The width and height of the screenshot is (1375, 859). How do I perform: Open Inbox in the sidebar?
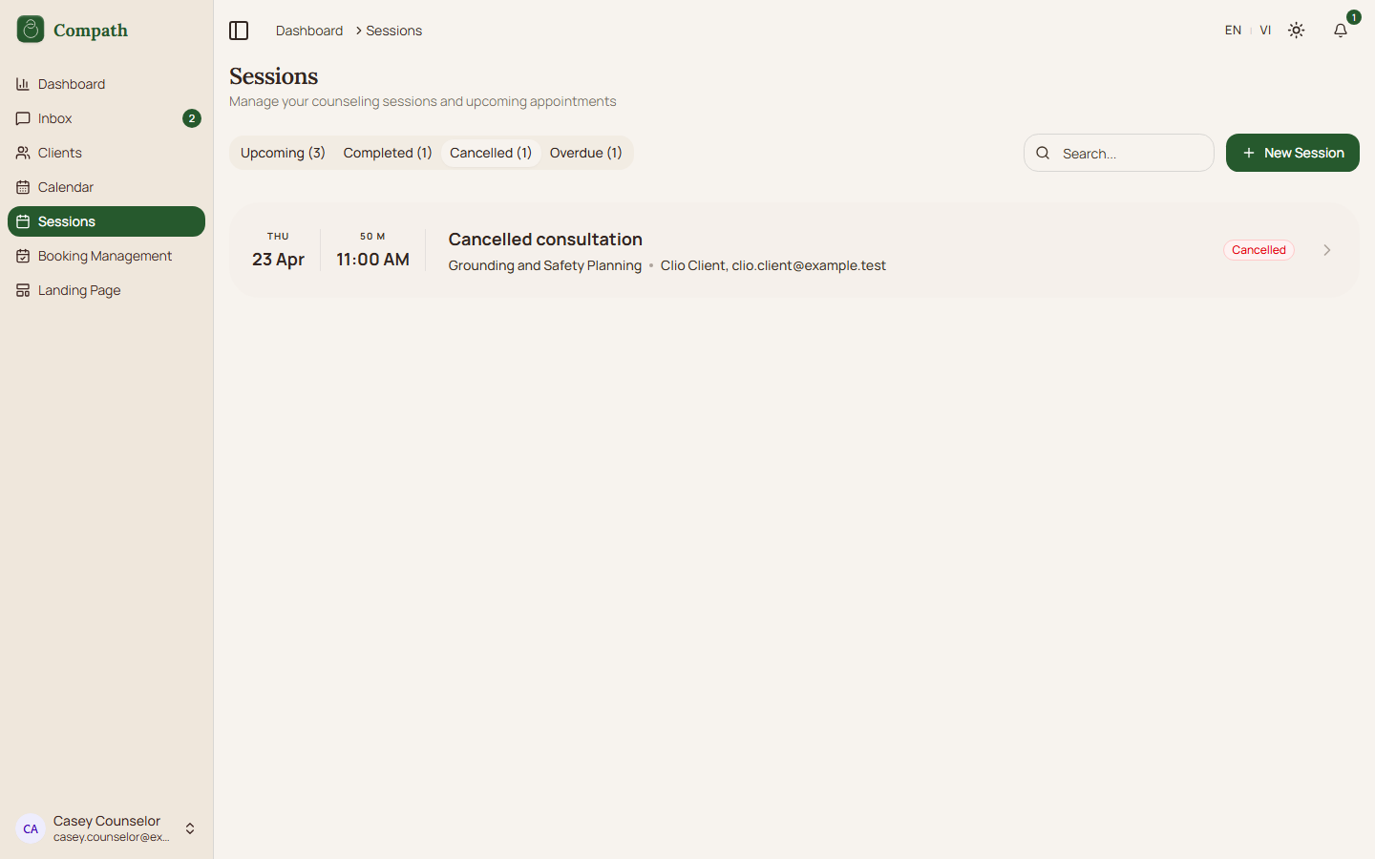55,118
